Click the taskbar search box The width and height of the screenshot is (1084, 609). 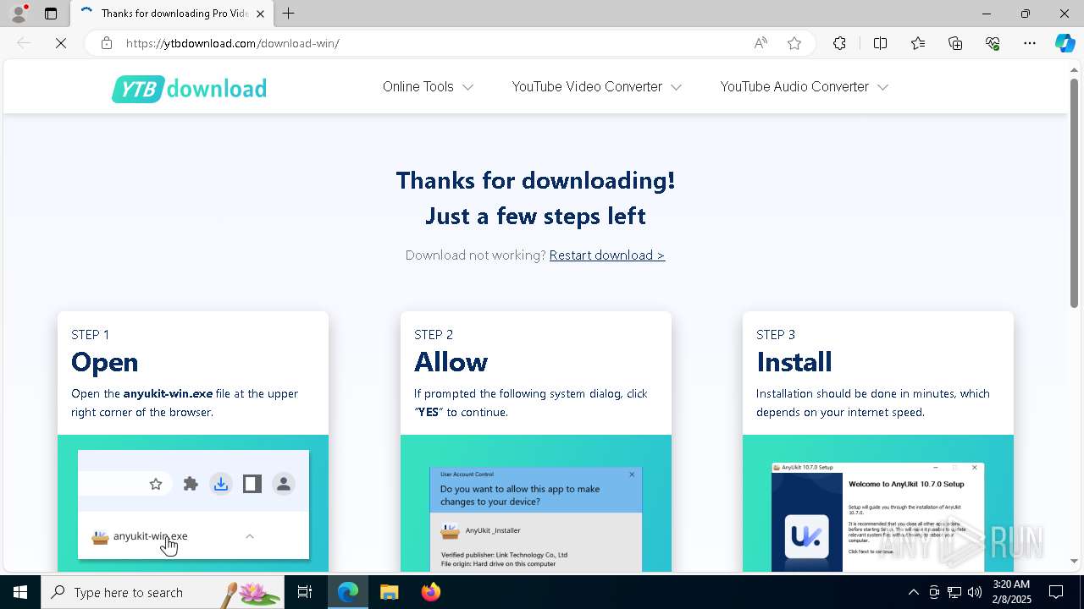tap(163, 592)
